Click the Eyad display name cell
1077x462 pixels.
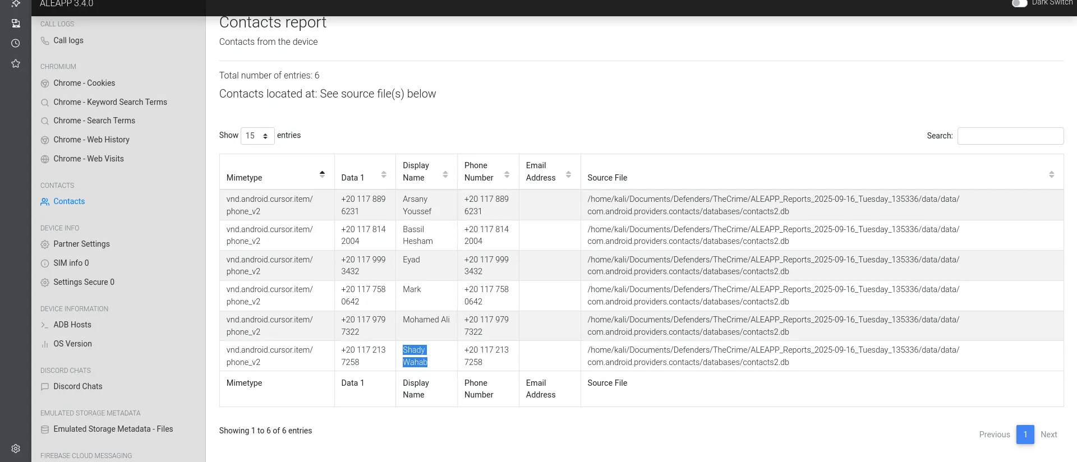click(426, 266)
